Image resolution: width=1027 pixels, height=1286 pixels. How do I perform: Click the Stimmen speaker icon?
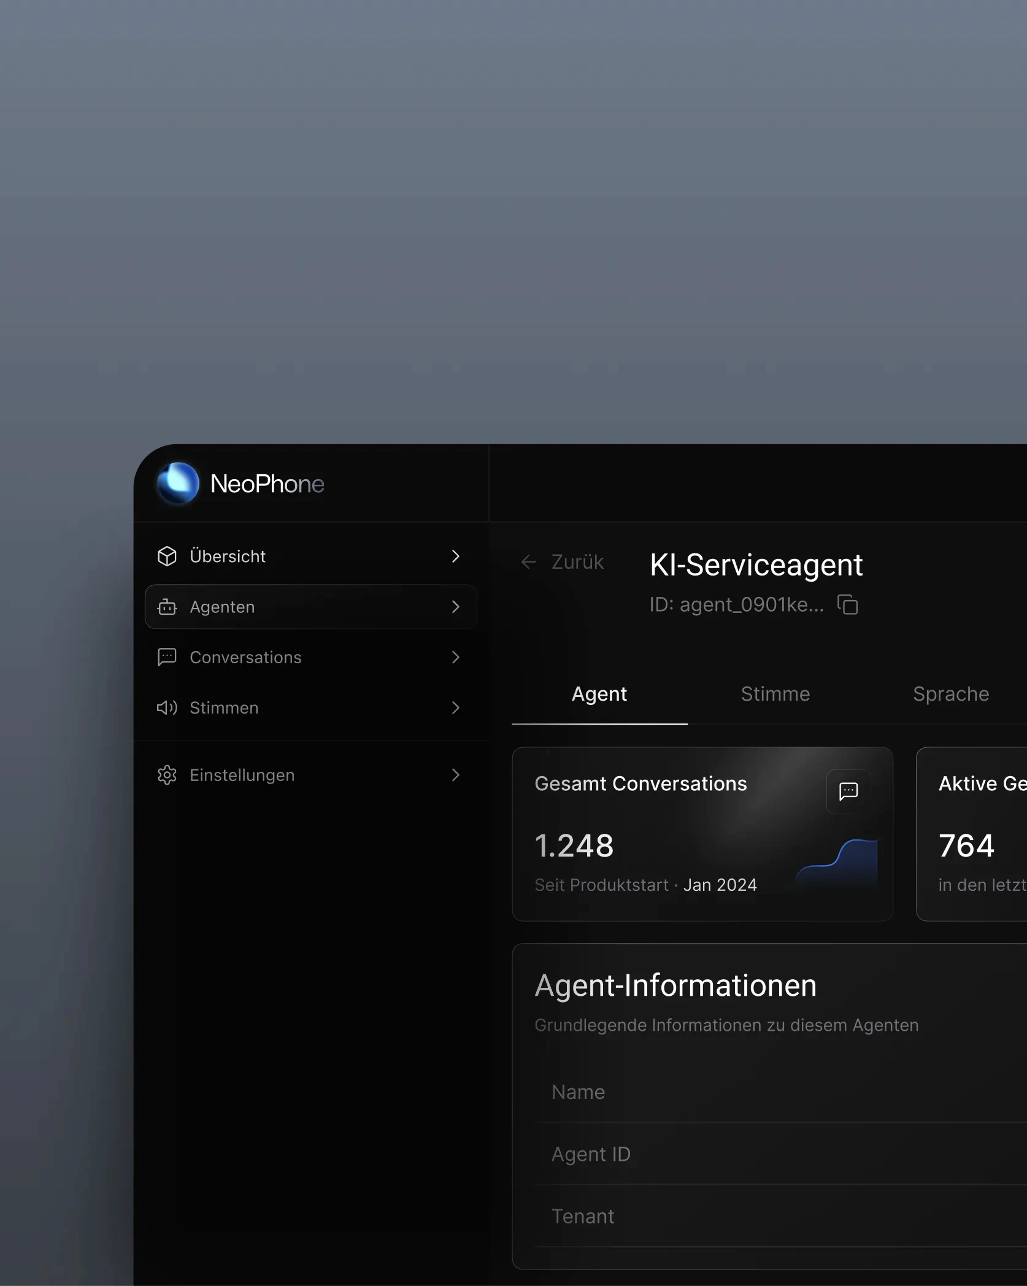tap(167, 707)
